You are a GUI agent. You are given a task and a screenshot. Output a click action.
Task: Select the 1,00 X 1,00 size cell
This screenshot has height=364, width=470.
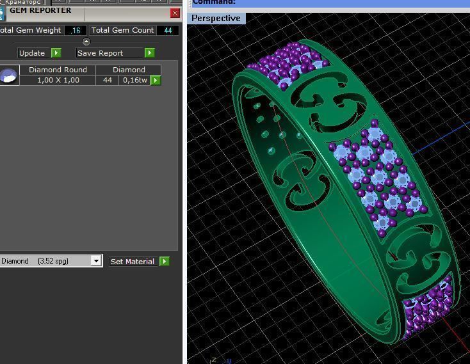pyautogui.click(x=58, y=80)
